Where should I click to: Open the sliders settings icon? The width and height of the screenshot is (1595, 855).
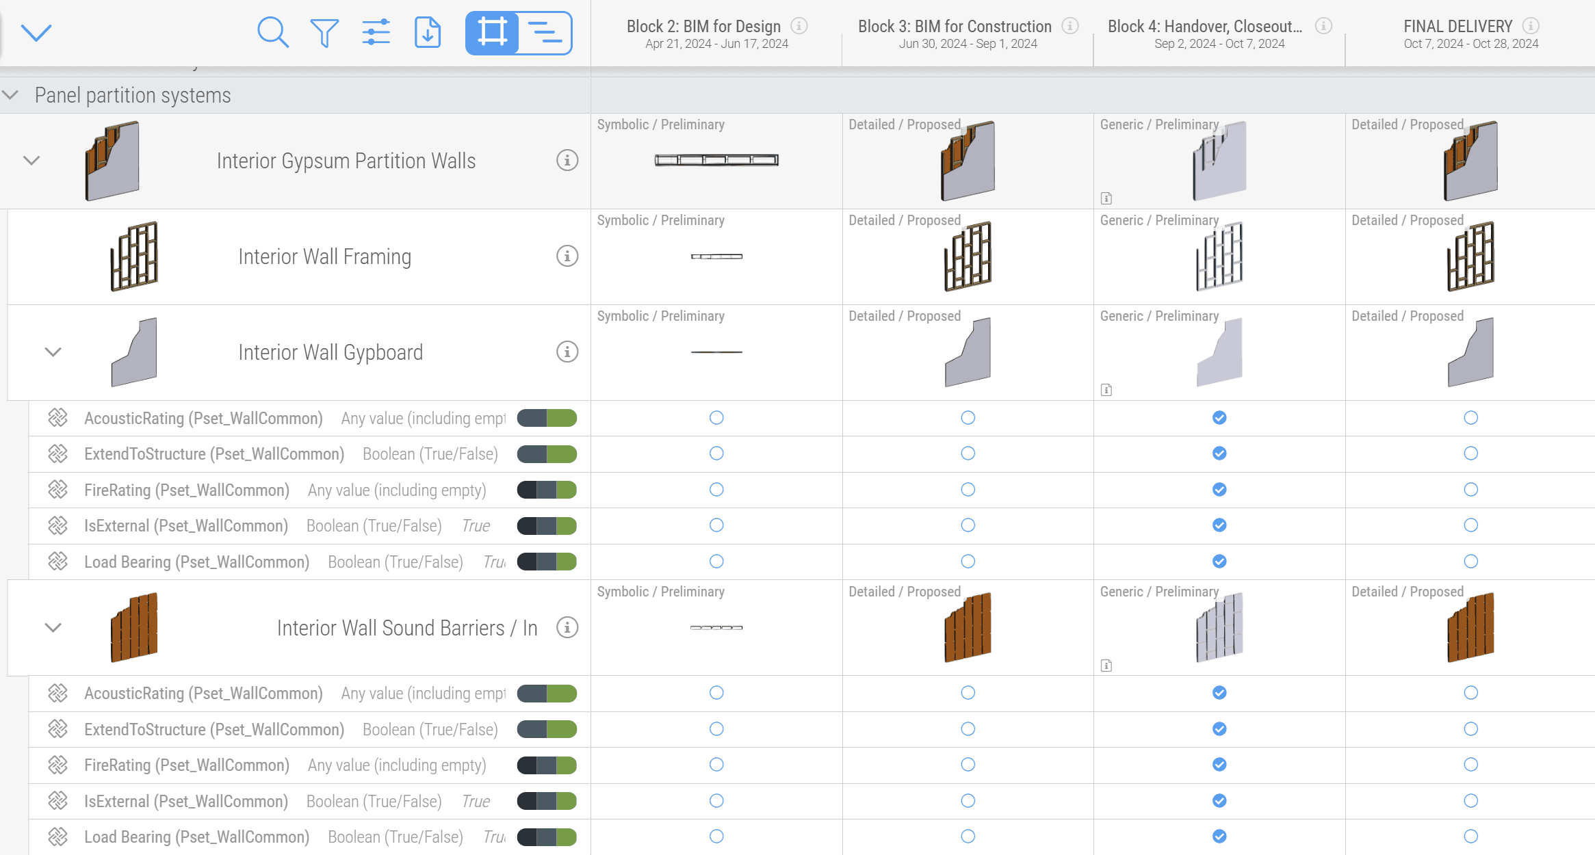[x=376, y=32]
